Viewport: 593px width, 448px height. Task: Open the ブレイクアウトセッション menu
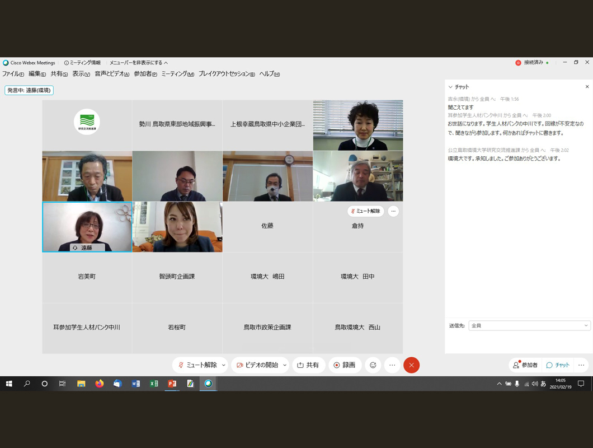pyautogui.click(x=227, y=74)
